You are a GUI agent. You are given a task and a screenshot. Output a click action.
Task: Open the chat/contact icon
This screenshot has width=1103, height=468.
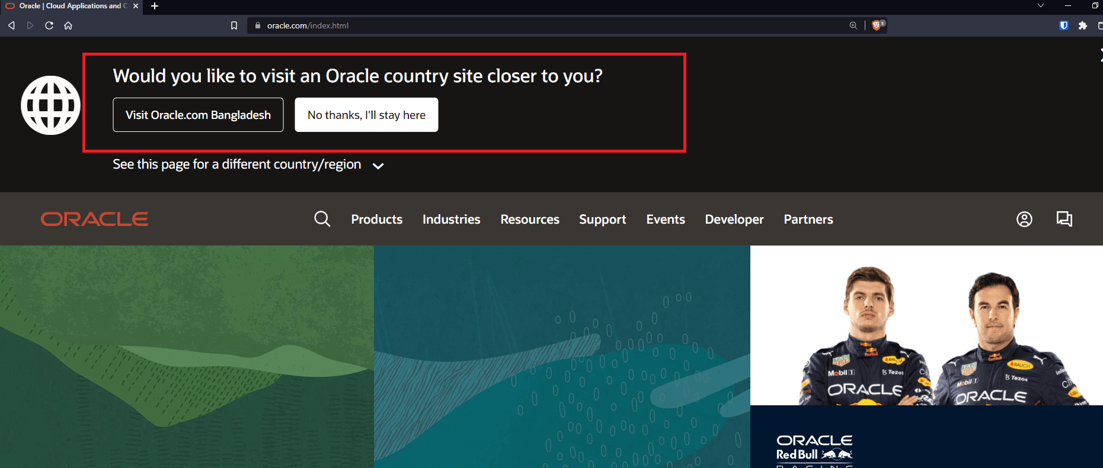pyautogui.click(x=1064, y=219)
